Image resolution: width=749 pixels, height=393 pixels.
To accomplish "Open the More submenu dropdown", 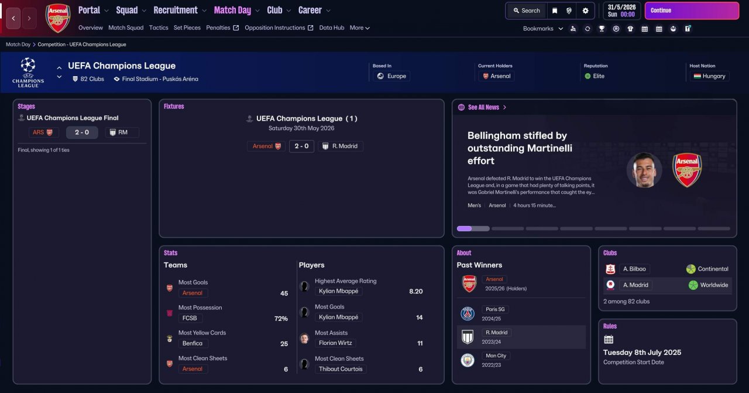I will (360, 28).
